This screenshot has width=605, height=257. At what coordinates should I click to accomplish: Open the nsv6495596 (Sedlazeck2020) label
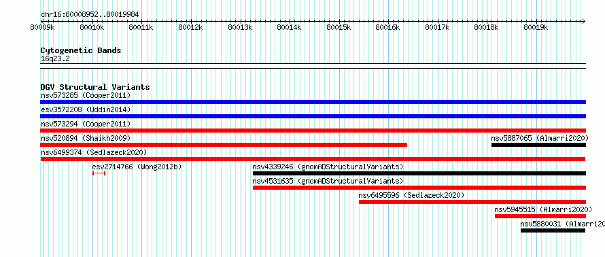point(411,195)
